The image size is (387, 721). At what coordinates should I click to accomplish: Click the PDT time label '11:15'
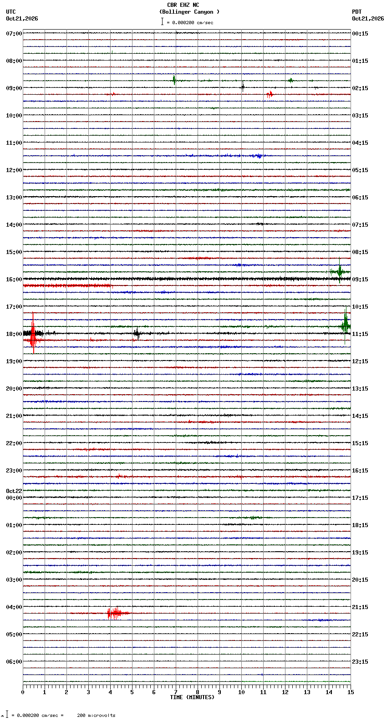tap(360, 334)
